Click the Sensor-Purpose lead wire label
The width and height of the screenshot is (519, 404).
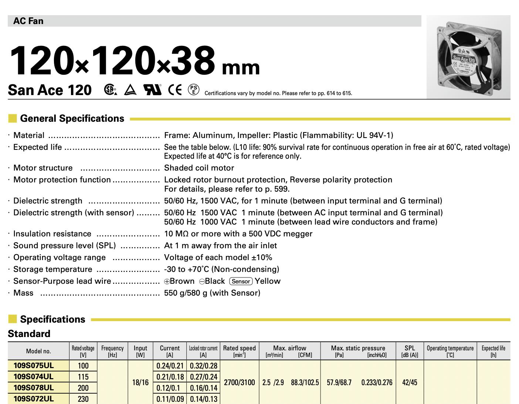point(62,281)
